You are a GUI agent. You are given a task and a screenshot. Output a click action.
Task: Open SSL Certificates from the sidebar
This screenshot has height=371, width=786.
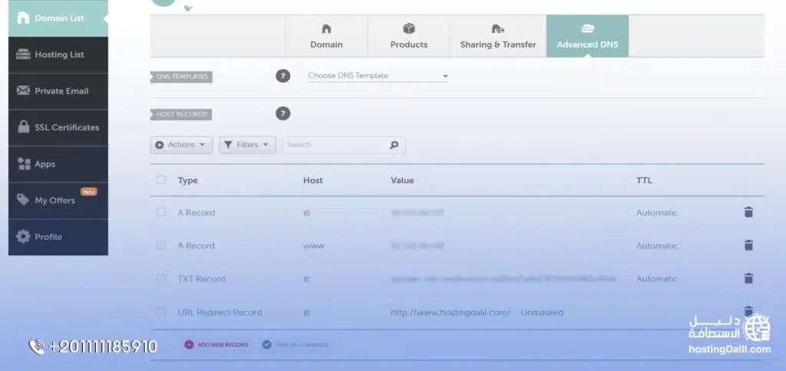point(58,127)
